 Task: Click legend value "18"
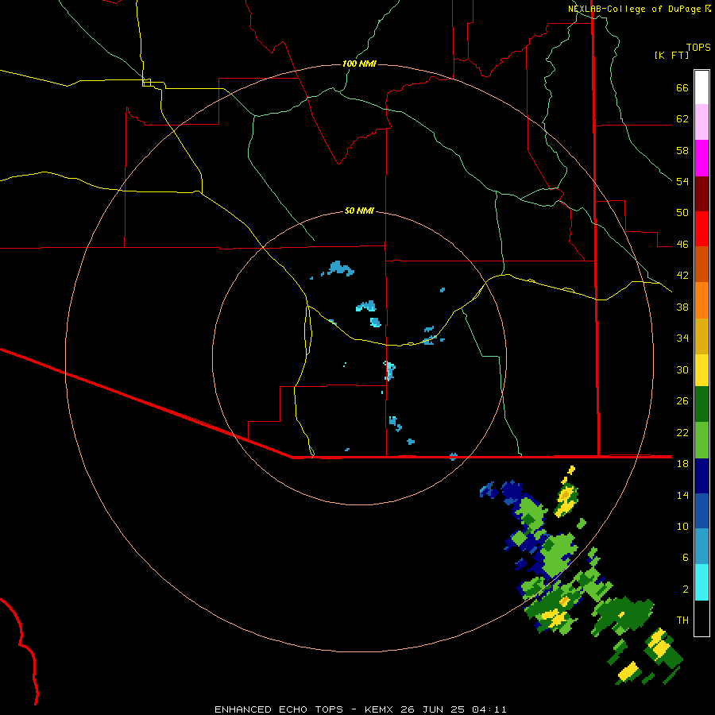click(682, 464)
